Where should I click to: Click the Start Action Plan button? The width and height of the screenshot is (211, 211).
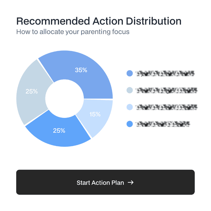pyautogui.click(x=106, y=182)
